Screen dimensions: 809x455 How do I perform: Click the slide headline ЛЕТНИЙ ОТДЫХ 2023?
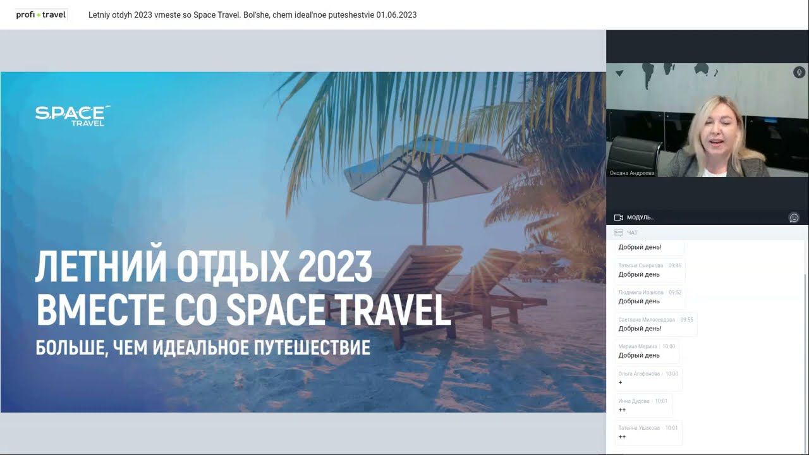click(204, 266)
